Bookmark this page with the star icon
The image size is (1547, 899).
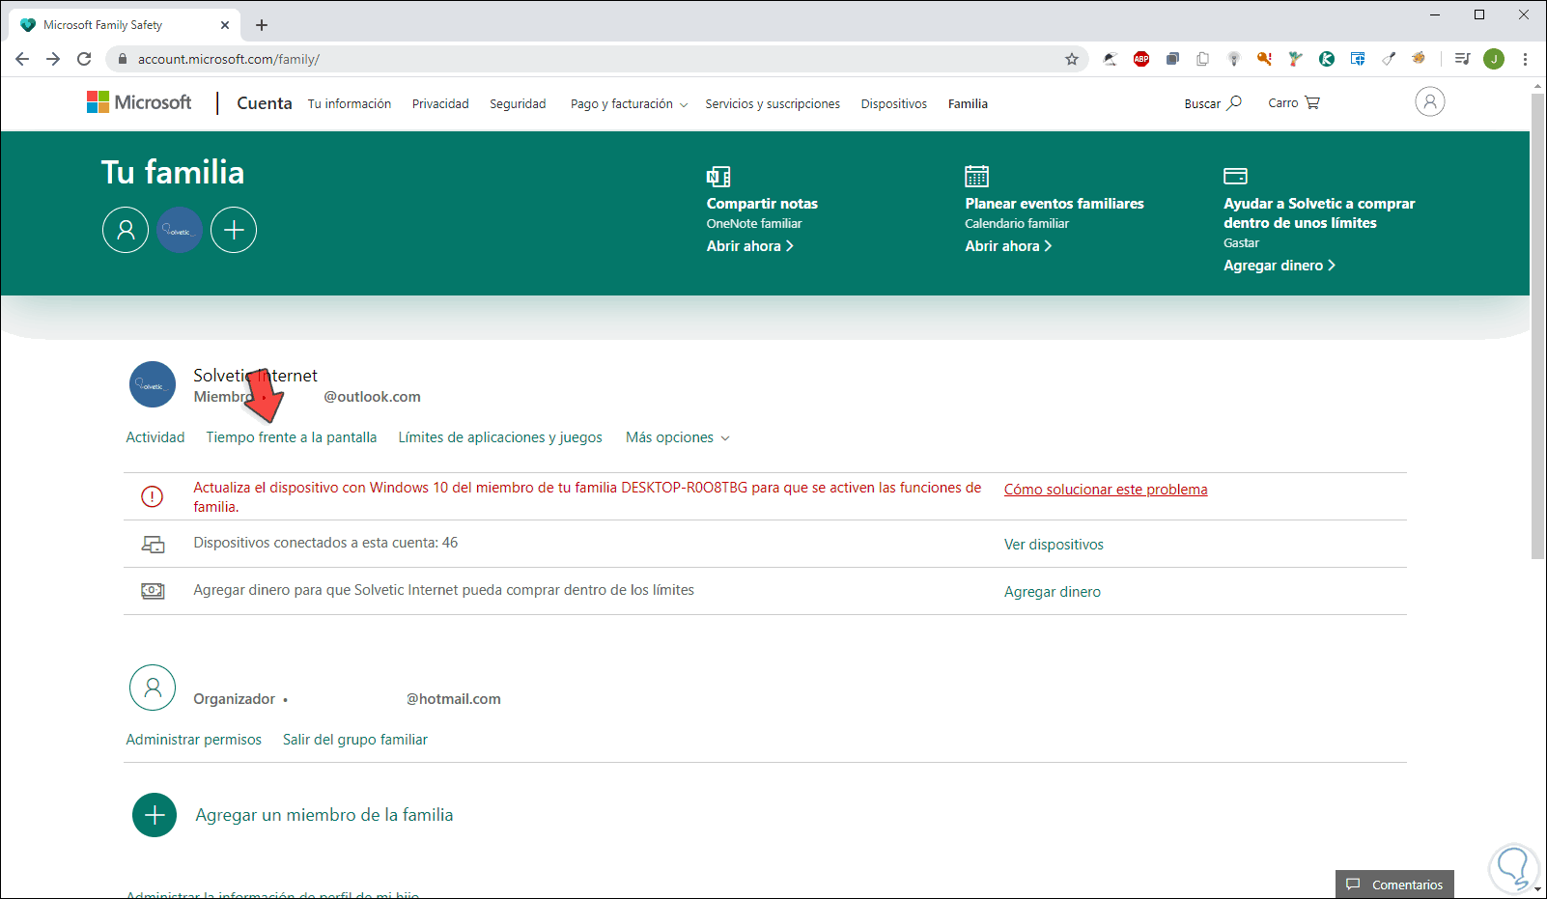[x=1072, y=59]
